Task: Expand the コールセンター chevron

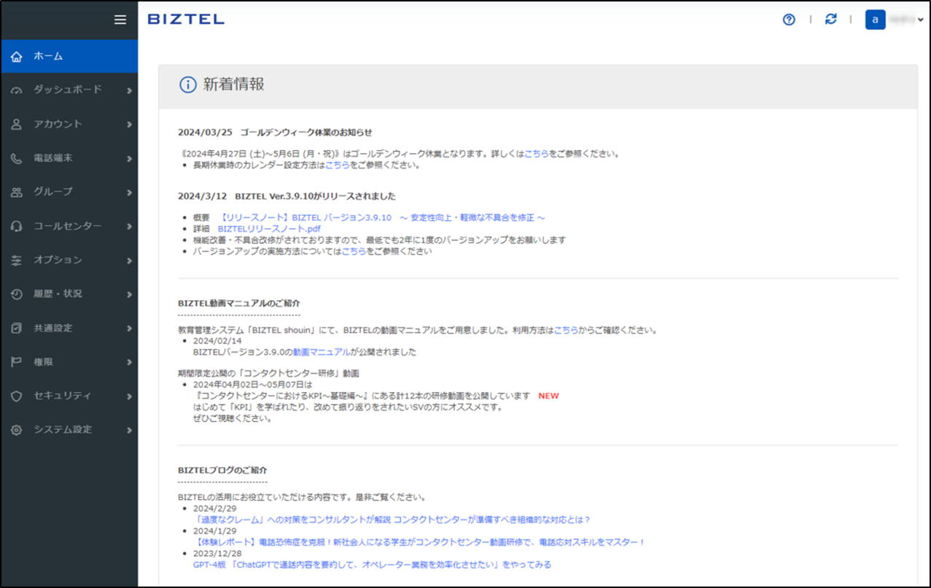Action: coord(129,227)
